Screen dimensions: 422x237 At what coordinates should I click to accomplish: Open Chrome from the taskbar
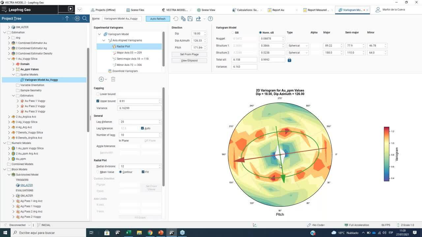point(150,233)
